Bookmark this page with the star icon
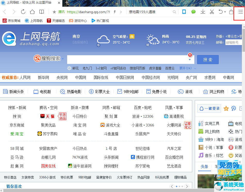The image size is (245, 192). 54,12
